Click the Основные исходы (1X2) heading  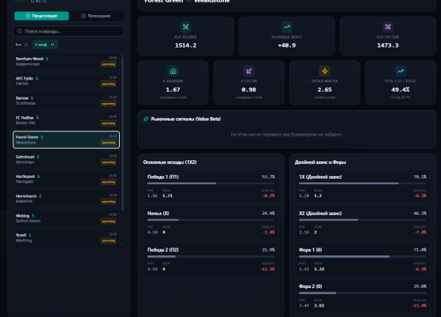click(x=169, y=162)
